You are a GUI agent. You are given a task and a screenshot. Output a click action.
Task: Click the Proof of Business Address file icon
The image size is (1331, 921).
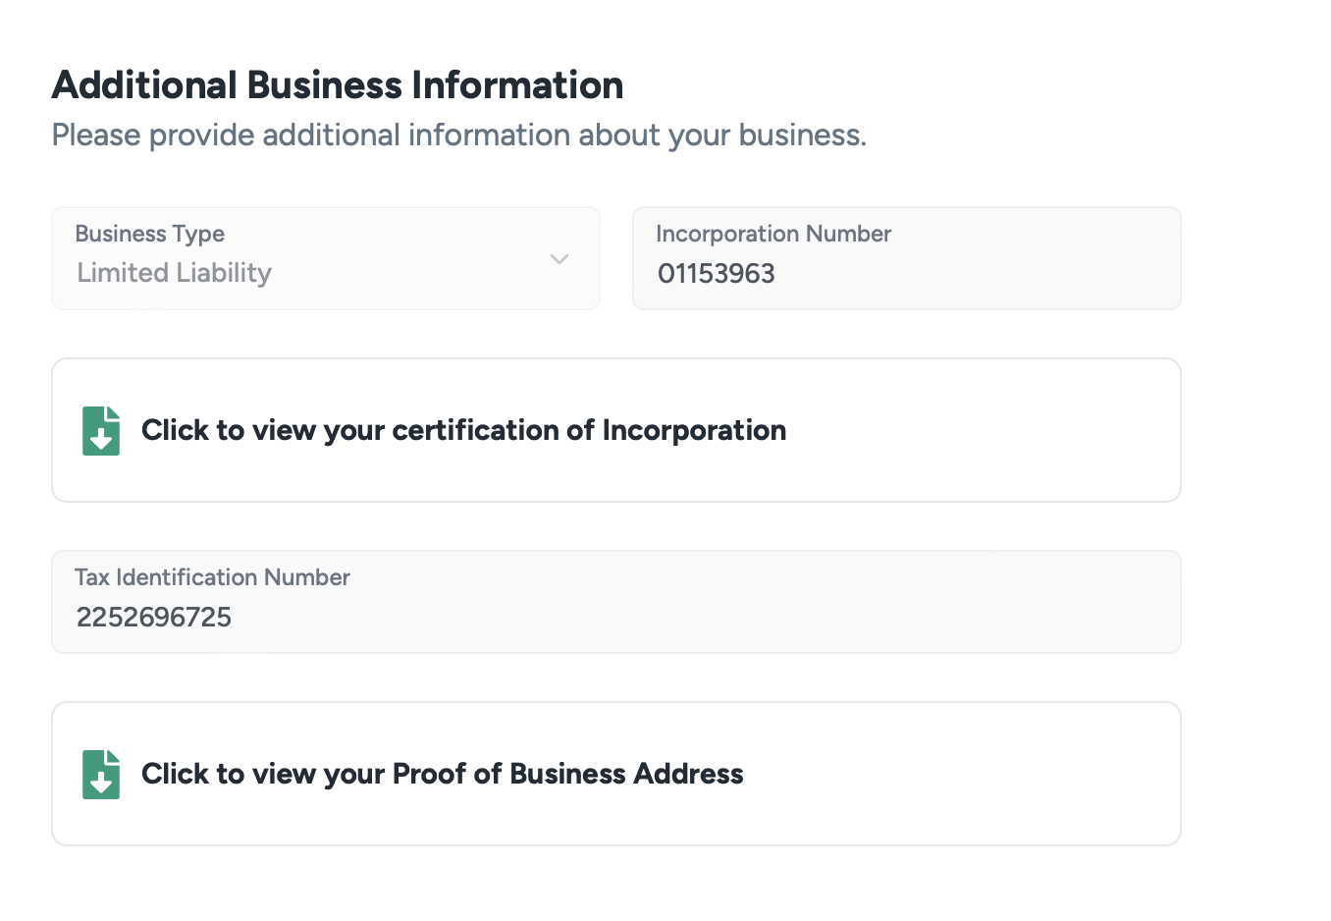pyautogui.click(x=101, y=775)
